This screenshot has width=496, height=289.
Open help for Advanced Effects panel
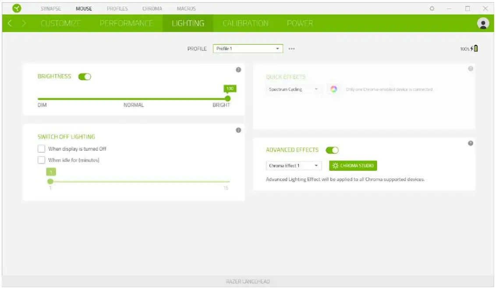coord(471,143)
